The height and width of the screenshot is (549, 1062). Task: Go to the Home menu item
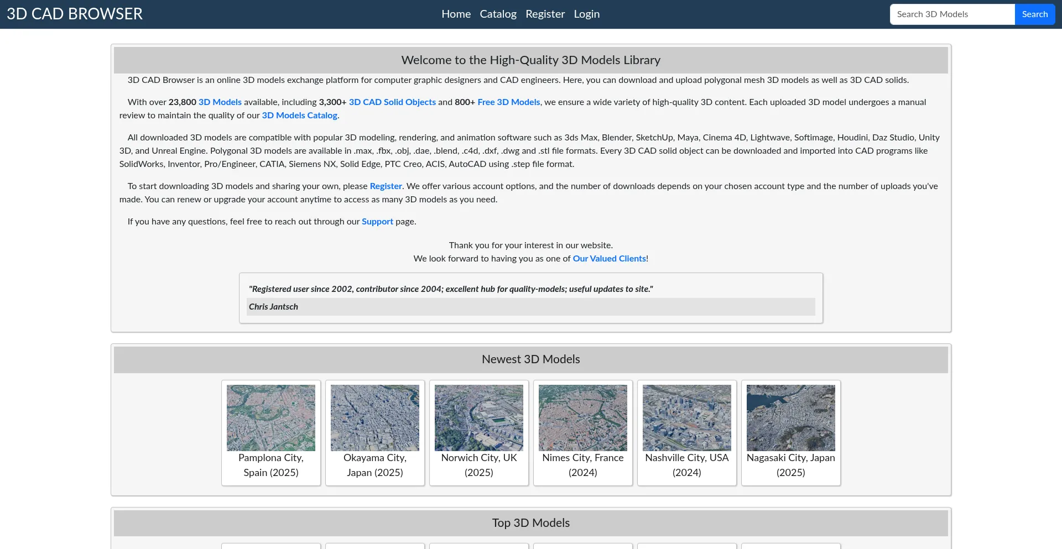click(x=456, y=14)
